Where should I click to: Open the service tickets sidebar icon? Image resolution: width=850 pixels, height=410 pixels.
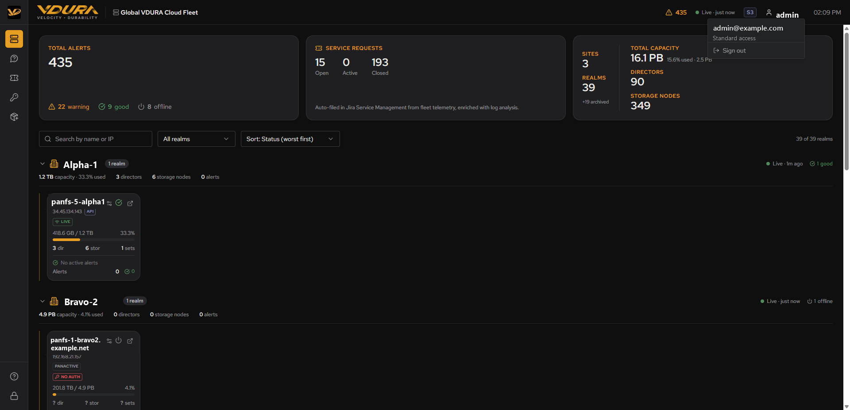[x=14, y=78]
